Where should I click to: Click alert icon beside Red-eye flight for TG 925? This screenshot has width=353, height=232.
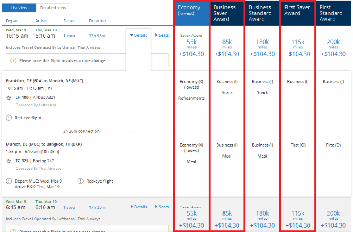coord(80,181)
